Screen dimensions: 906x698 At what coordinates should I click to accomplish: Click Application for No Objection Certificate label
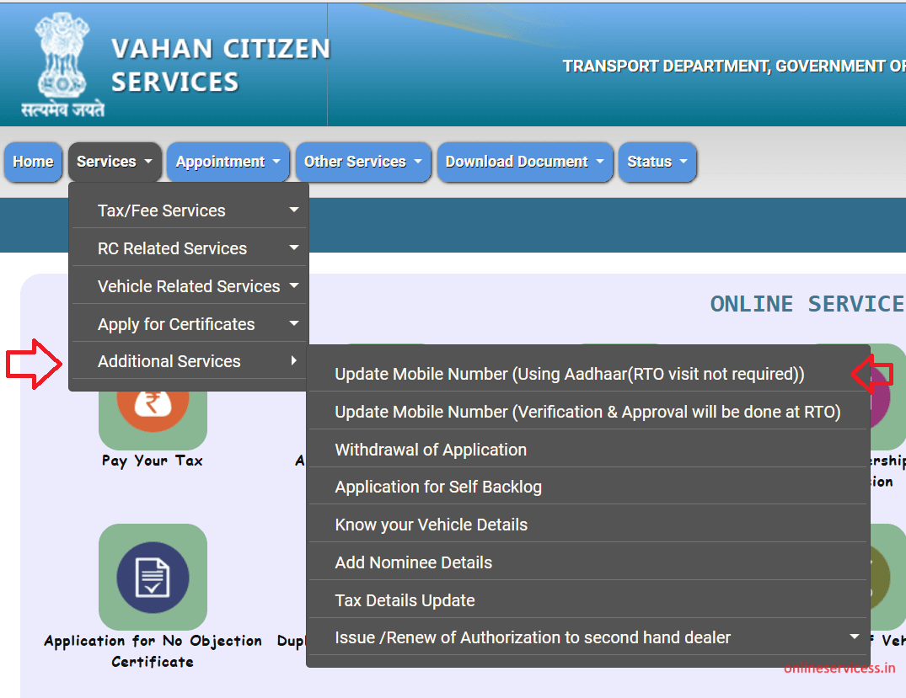coord(153,651)
